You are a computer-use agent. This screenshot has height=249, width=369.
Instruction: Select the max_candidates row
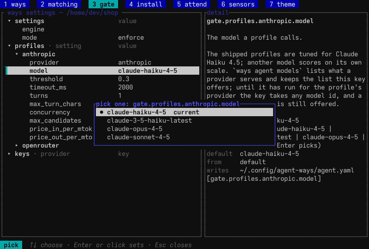pyautogui.click(x=55, y=120)
